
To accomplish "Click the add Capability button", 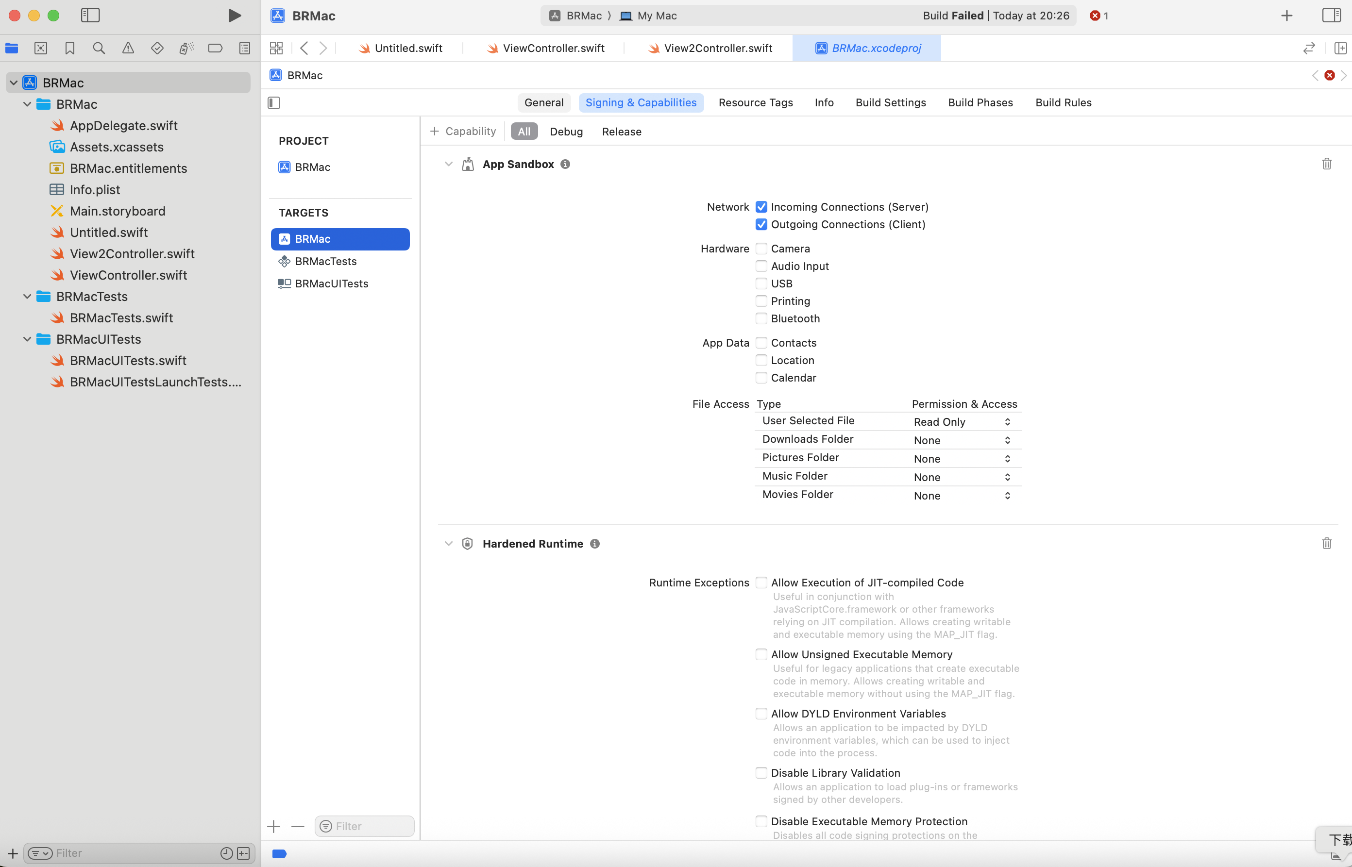I will coord(463,131).
